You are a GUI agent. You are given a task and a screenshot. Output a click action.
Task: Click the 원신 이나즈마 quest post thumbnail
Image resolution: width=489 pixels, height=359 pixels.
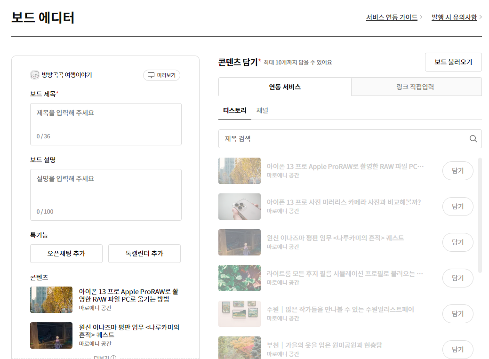[239, 242]
